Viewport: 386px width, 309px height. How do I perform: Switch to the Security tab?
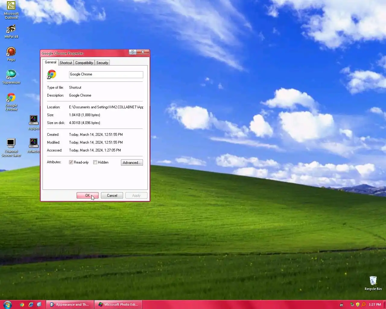point(102,63)
